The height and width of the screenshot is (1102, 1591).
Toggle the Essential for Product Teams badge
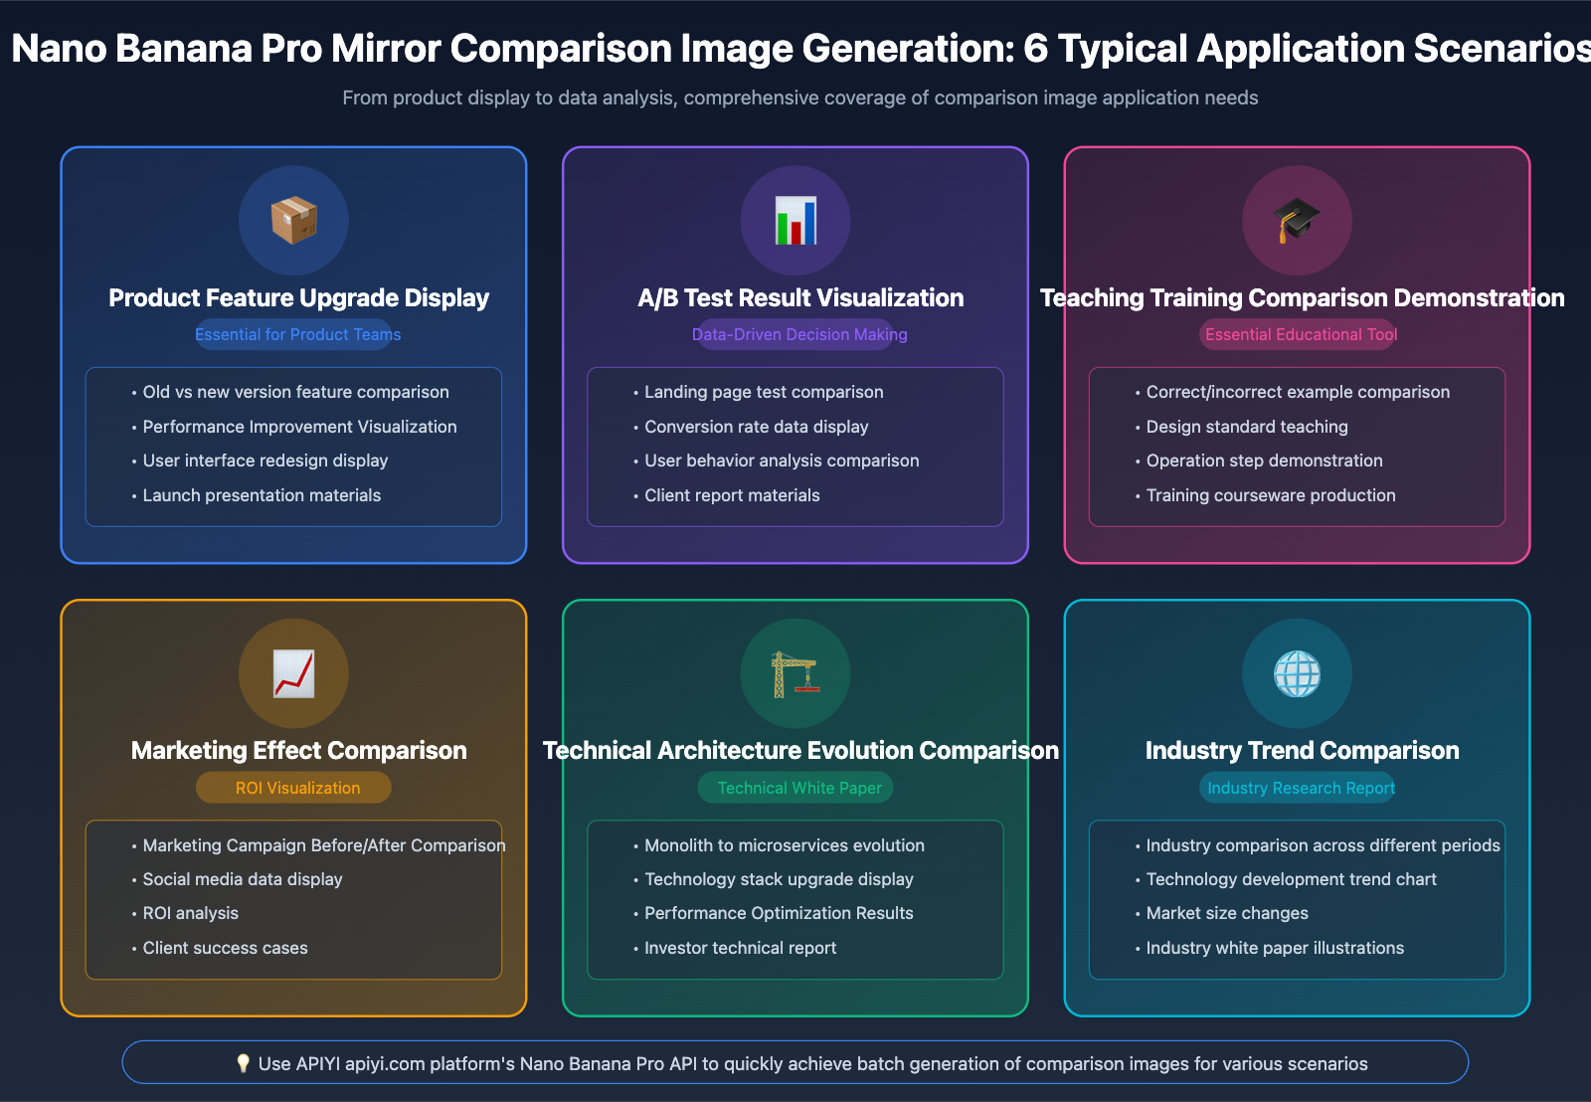pos(294,334)
